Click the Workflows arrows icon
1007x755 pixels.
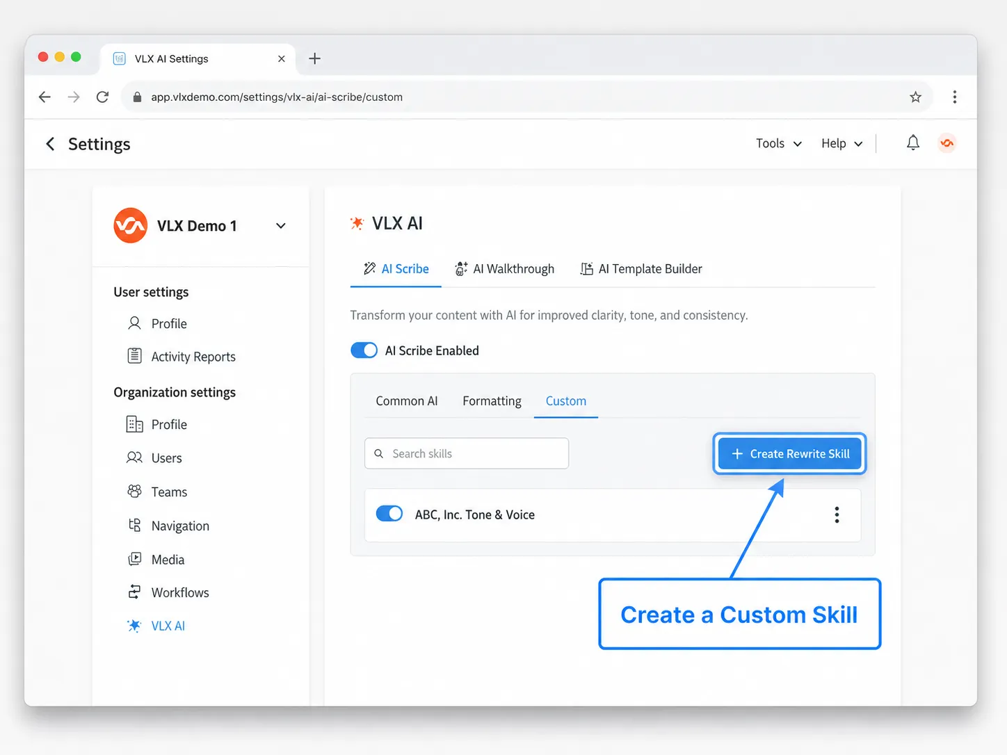(x=134, y=592)
